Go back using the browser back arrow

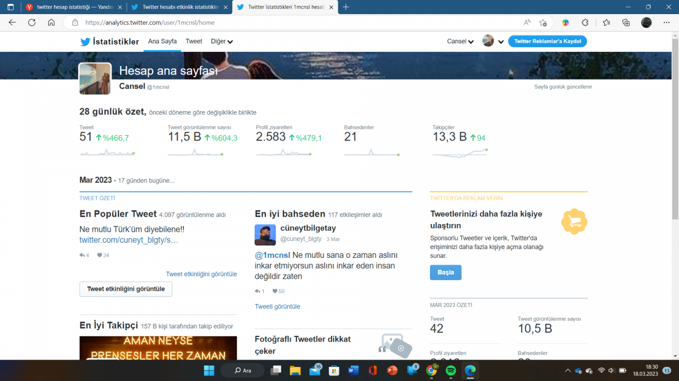pyautogui.click(x=12, y=23)
